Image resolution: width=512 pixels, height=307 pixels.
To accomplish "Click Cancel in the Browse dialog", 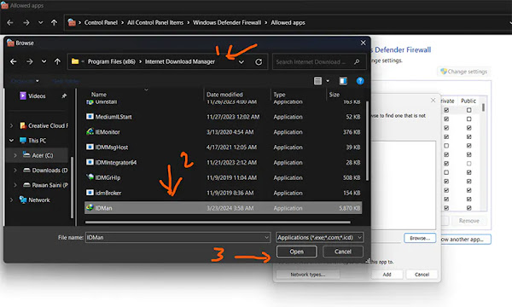I will pyautogui.click(x=343, y=252).
